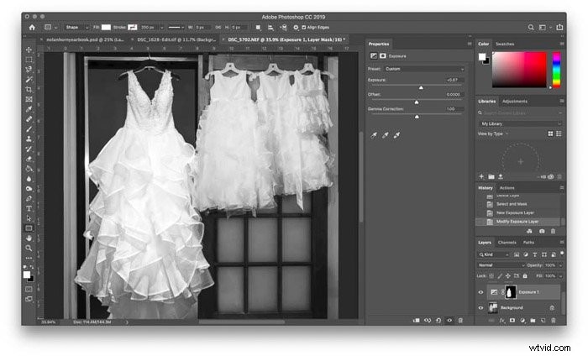The width and height of the screenshot is (588, 356).
Task: Open the Fill value dropdown arrow
Action: pos(560,276)
